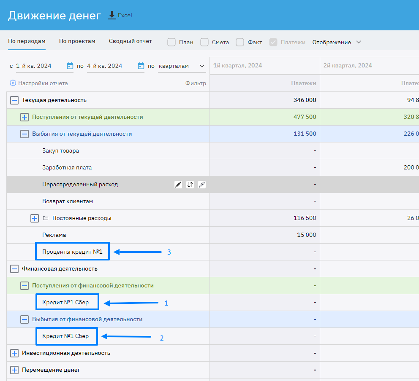This screenshot has height=381, width=419.
Task: Expand the Инвестиционная деятельность section
Action: pos(14,353)
